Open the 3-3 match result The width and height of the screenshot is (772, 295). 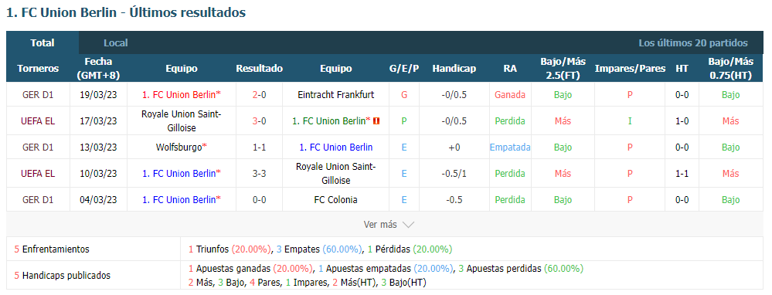pos(259,173)
